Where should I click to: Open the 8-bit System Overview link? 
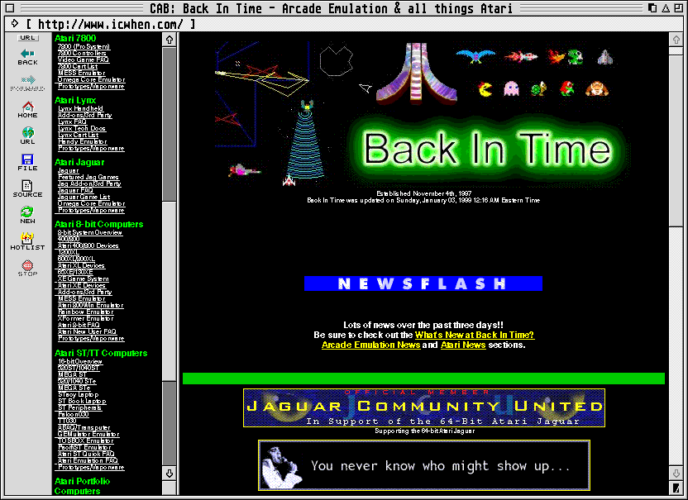tap(90, 232)
